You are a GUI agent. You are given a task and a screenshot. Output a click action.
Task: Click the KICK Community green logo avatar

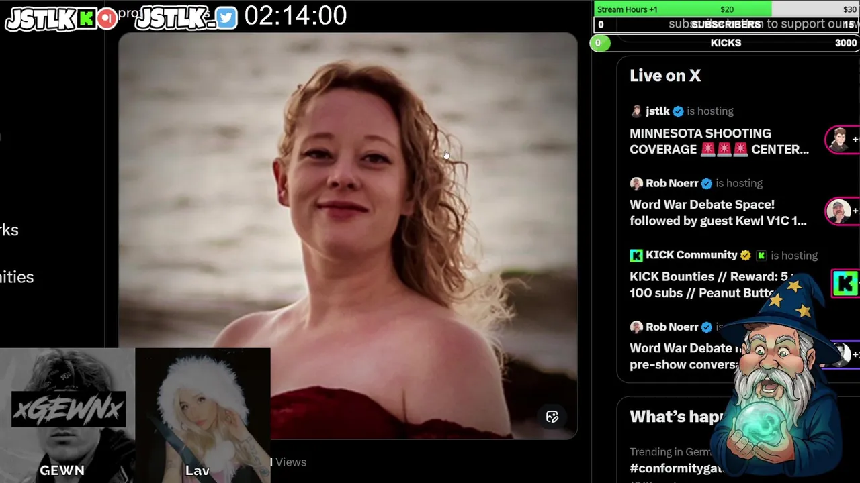pos(636,255)
